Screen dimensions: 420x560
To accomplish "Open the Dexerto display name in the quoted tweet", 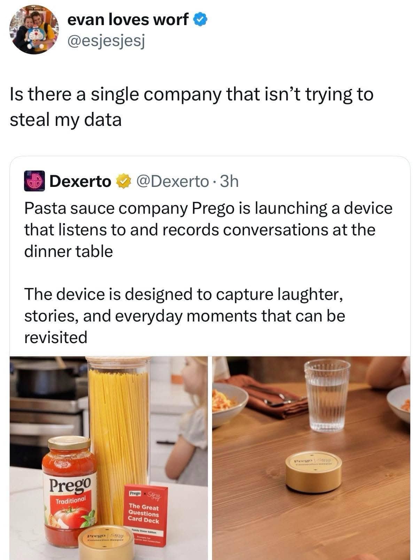I will (x=80, y=181).
